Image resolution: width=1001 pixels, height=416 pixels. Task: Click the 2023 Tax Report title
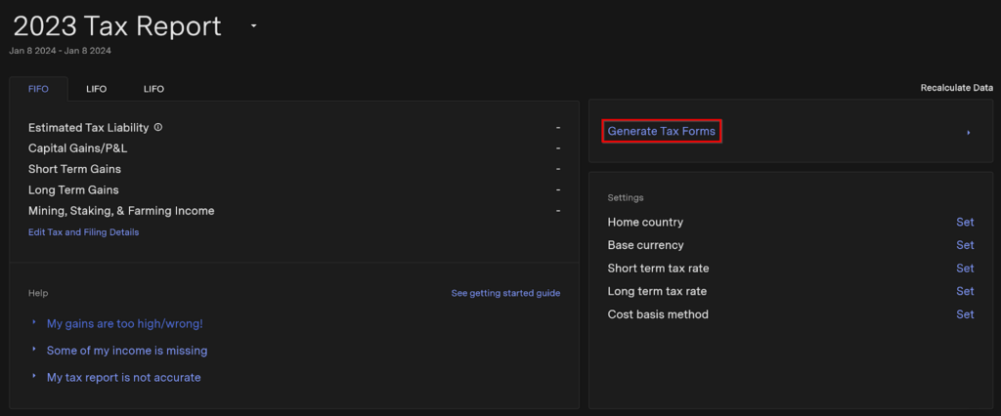tap(117, 26)
